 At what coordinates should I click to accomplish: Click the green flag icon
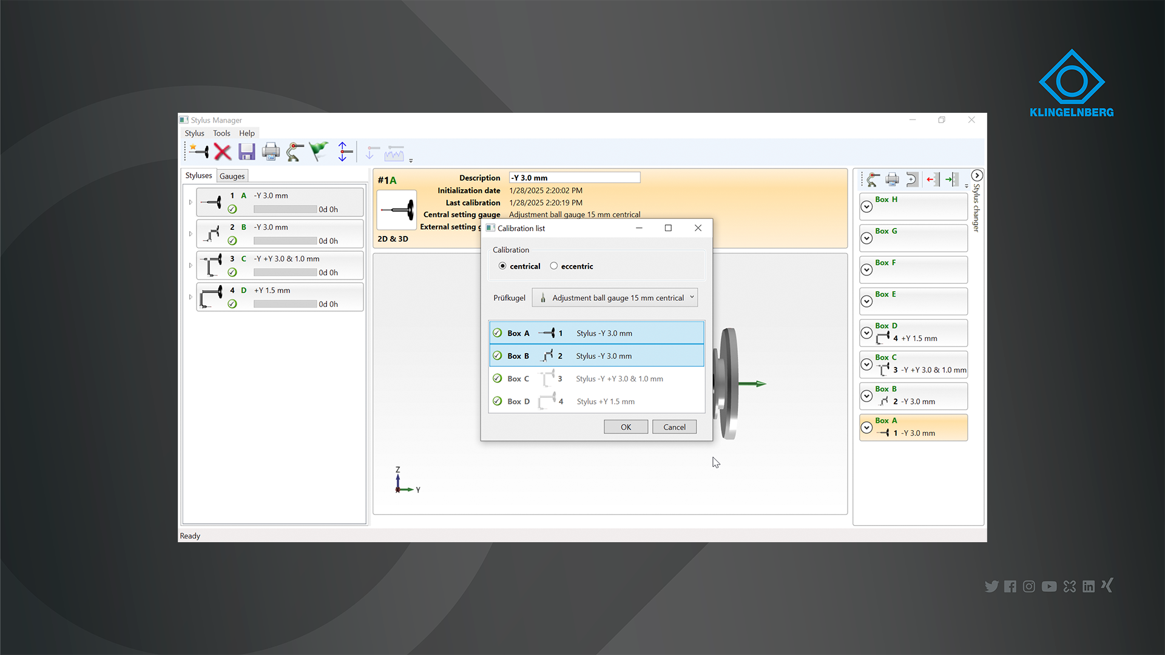[319, 152]
